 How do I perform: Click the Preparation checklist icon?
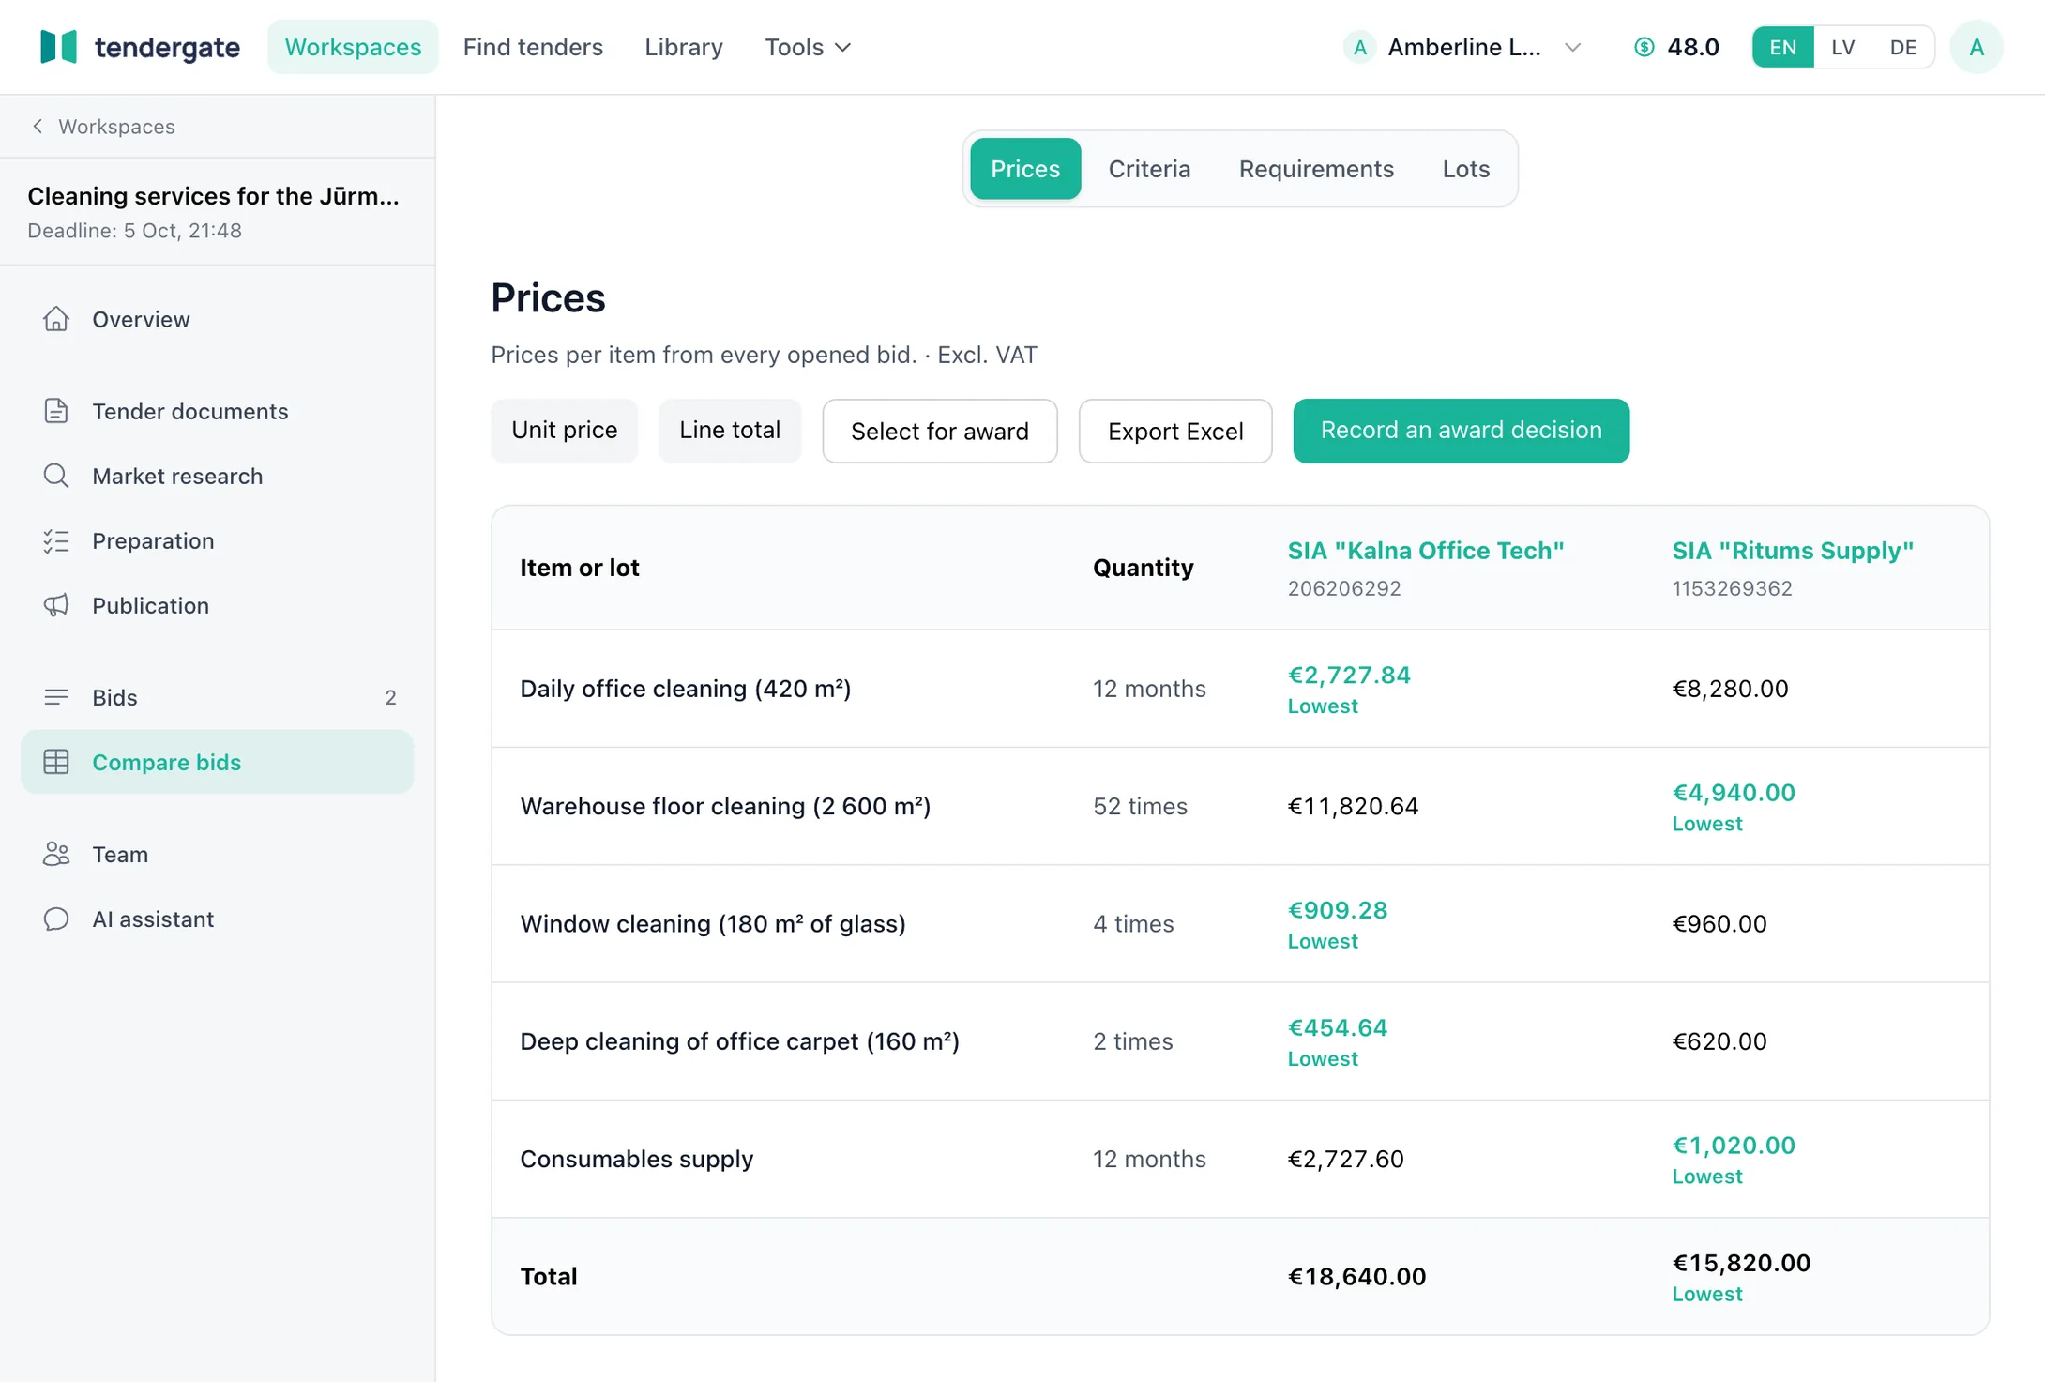(56, 540)
